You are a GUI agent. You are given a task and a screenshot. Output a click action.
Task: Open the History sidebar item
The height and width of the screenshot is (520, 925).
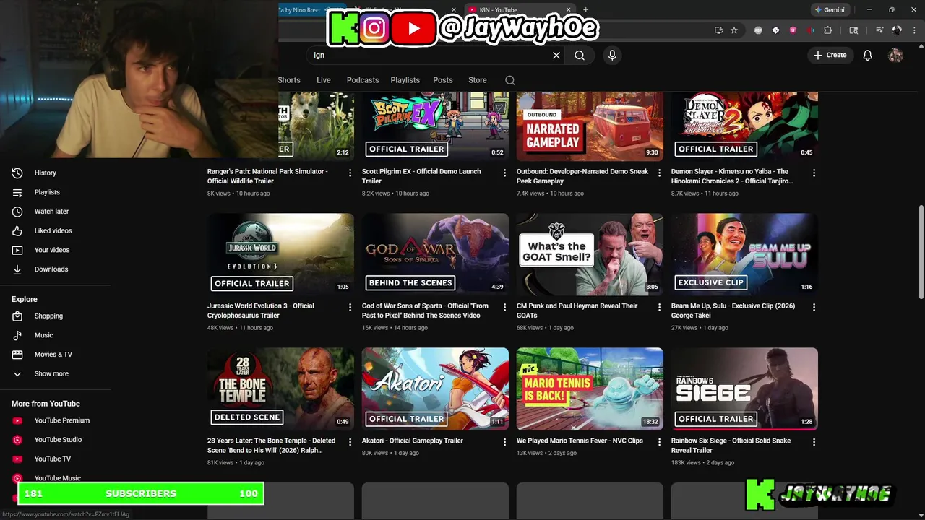click(45, 173)
